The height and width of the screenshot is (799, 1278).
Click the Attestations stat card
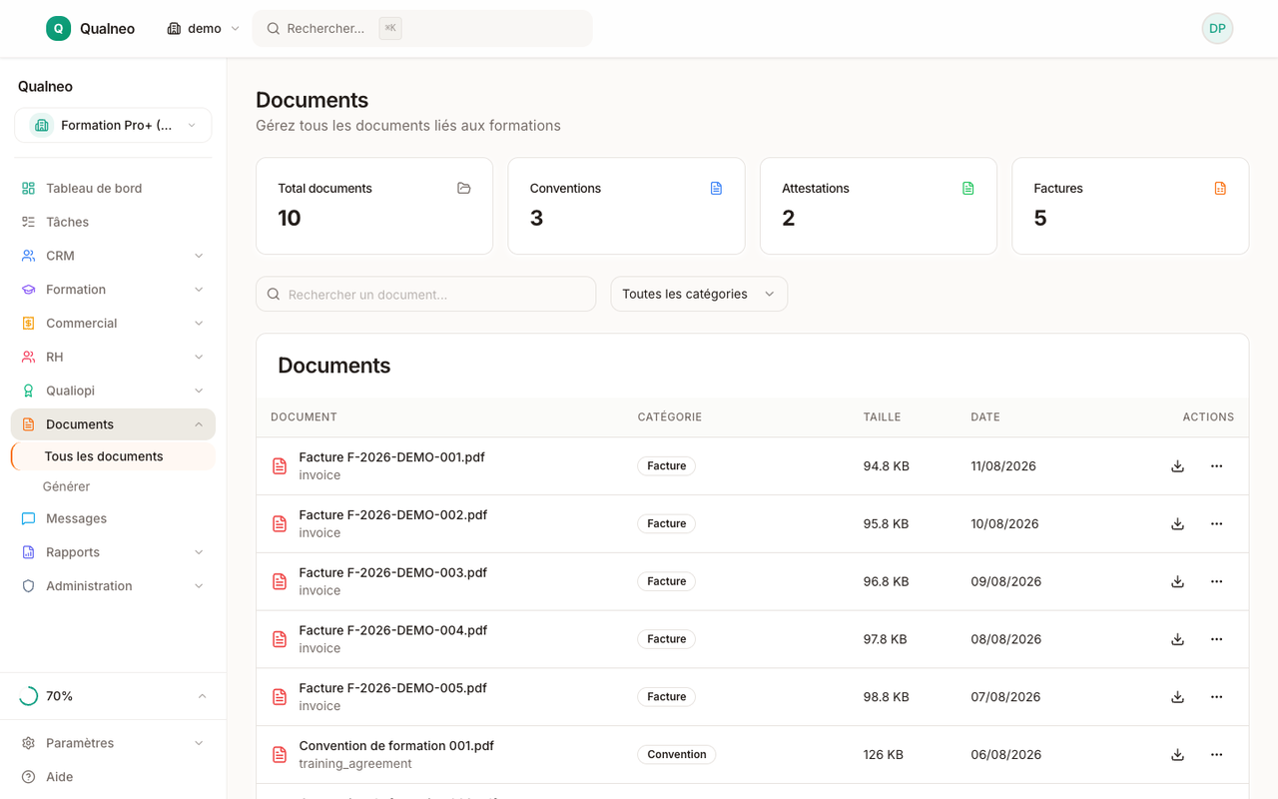(879, 206)
